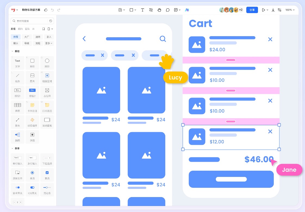305x212 pixels.
Task: Redo the last action
Action: tap(59, 10)
